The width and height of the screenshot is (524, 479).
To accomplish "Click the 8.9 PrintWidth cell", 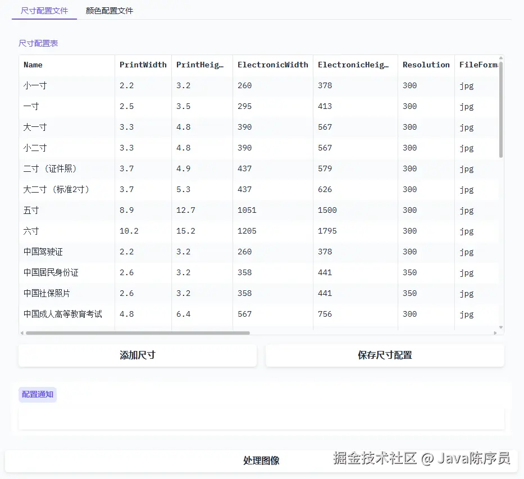I will click(143, 211).
